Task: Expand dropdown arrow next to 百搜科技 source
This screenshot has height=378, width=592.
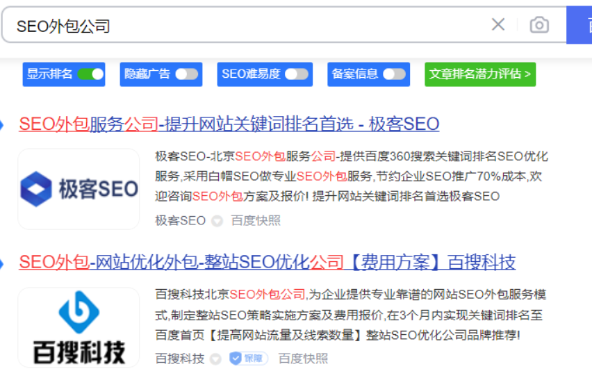Action: (216, 359)
